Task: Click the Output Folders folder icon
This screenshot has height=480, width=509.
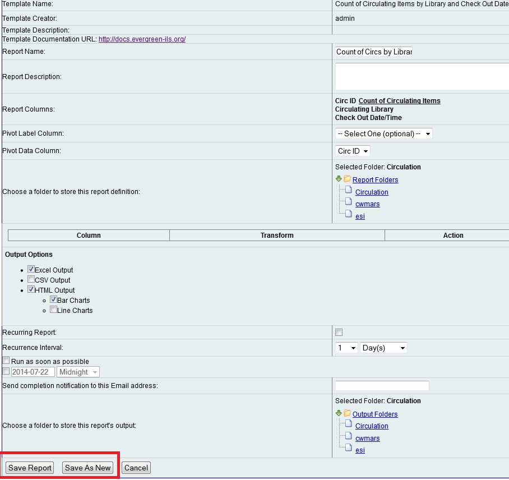Action: [348, 414]
